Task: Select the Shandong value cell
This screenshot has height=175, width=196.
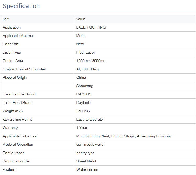Action: 85,86
